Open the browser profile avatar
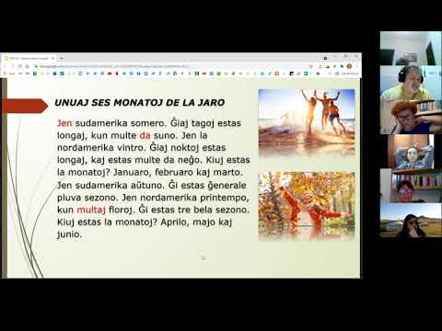Screen dimensions: 442x331 pos(349,66)
